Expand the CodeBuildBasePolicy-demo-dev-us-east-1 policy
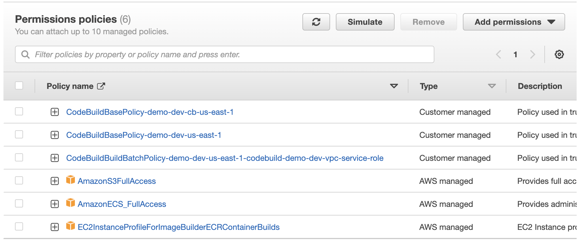The image size is (587, 248). (54, 135)
